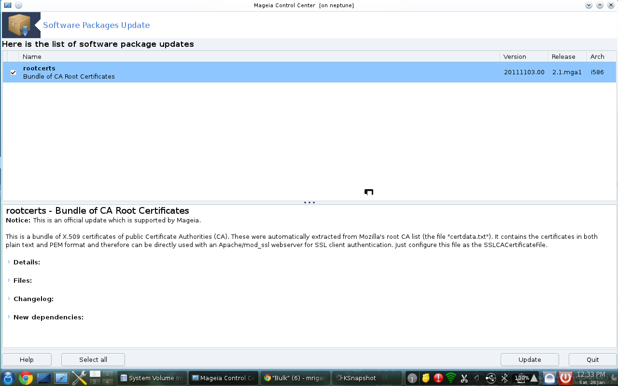Click the pane splitter handle dots
Screen dimensions: 618x386
309,203
